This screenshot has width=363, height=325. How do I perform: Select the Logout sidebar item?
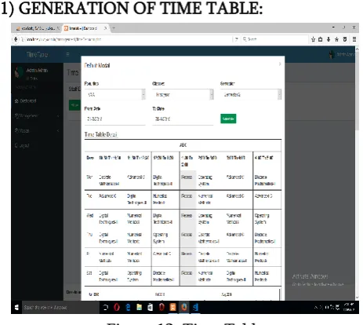(x=37, y=145)
